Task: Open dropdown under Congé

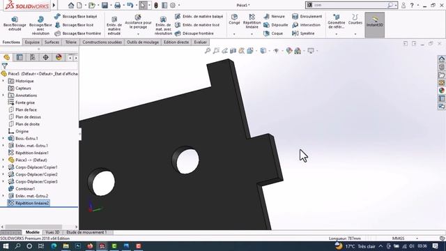Action: coord(234,34)
